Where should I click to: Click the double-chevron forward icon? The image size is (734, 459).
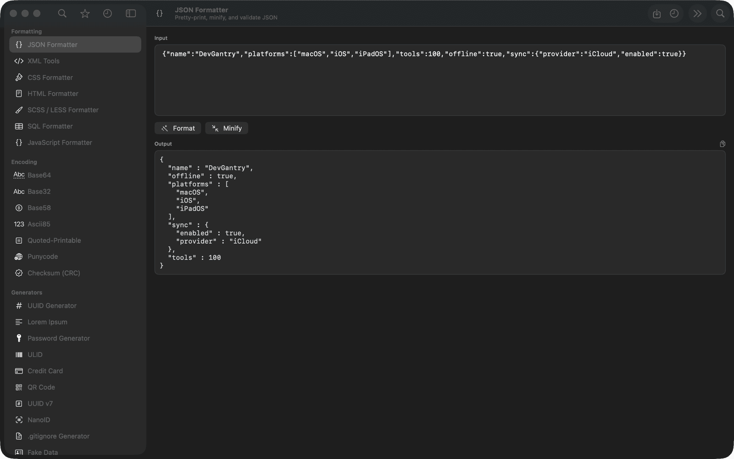[x=697, y=14]
